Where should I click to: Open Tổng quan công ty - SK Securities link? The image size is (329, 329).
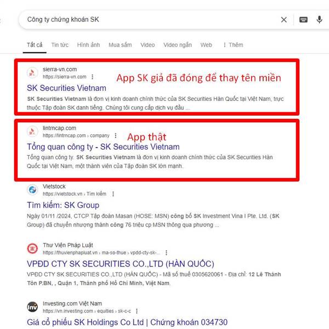click(x=103, y=146)
